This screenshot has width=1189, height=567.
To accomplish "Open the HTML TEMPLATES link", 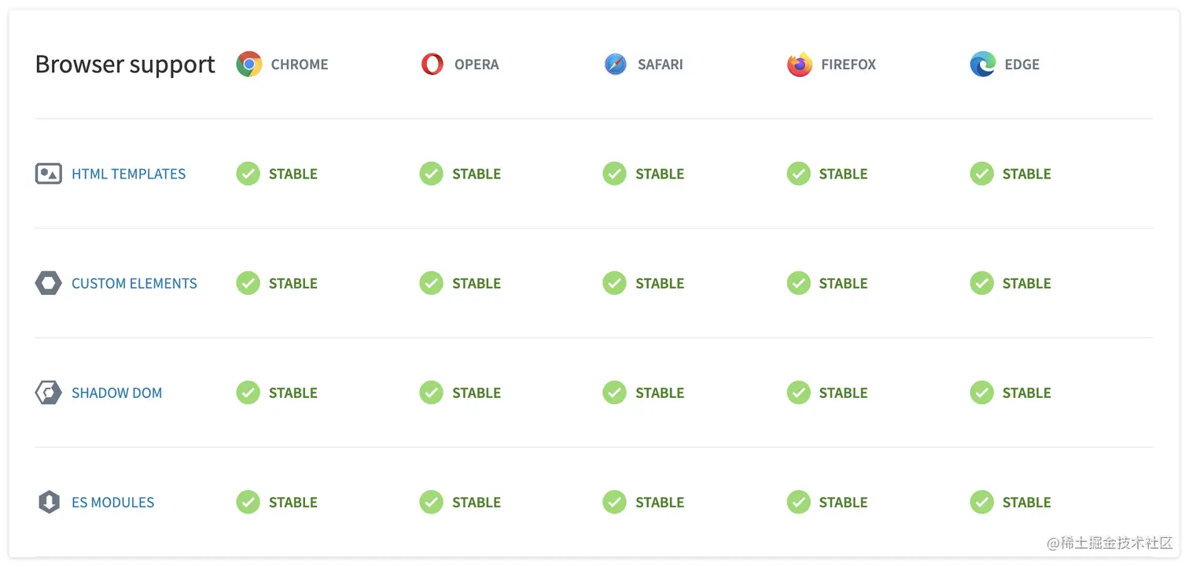I will [x=129, y=174].
